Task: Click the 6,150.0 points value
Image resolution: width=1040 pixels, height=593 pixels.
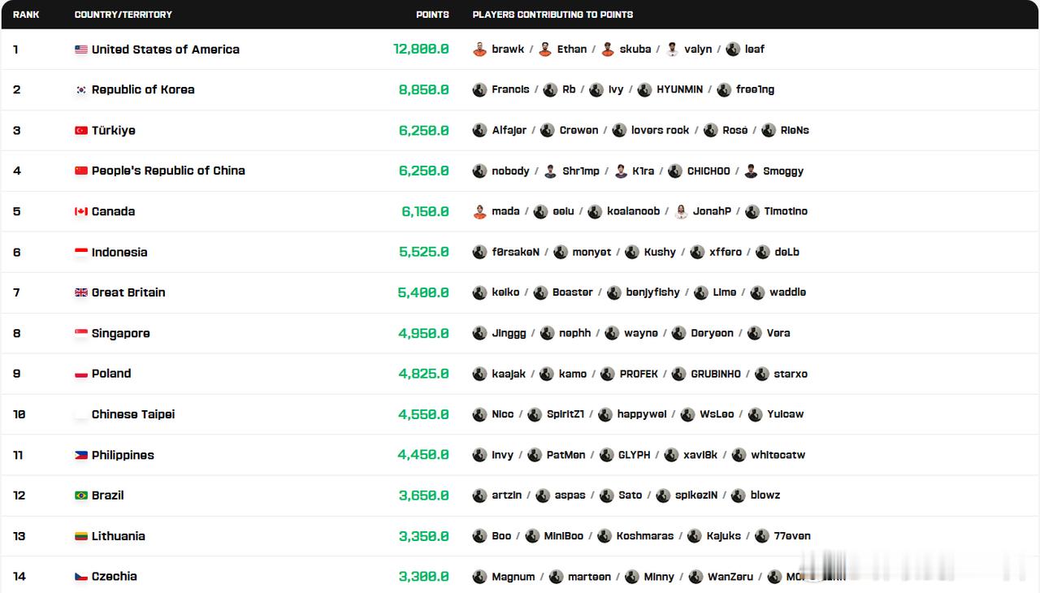Action: coord(425,211)
